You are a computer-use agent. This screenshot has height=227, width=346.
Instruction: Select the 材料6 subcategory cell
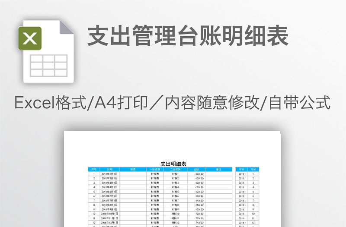click(176, 196)
